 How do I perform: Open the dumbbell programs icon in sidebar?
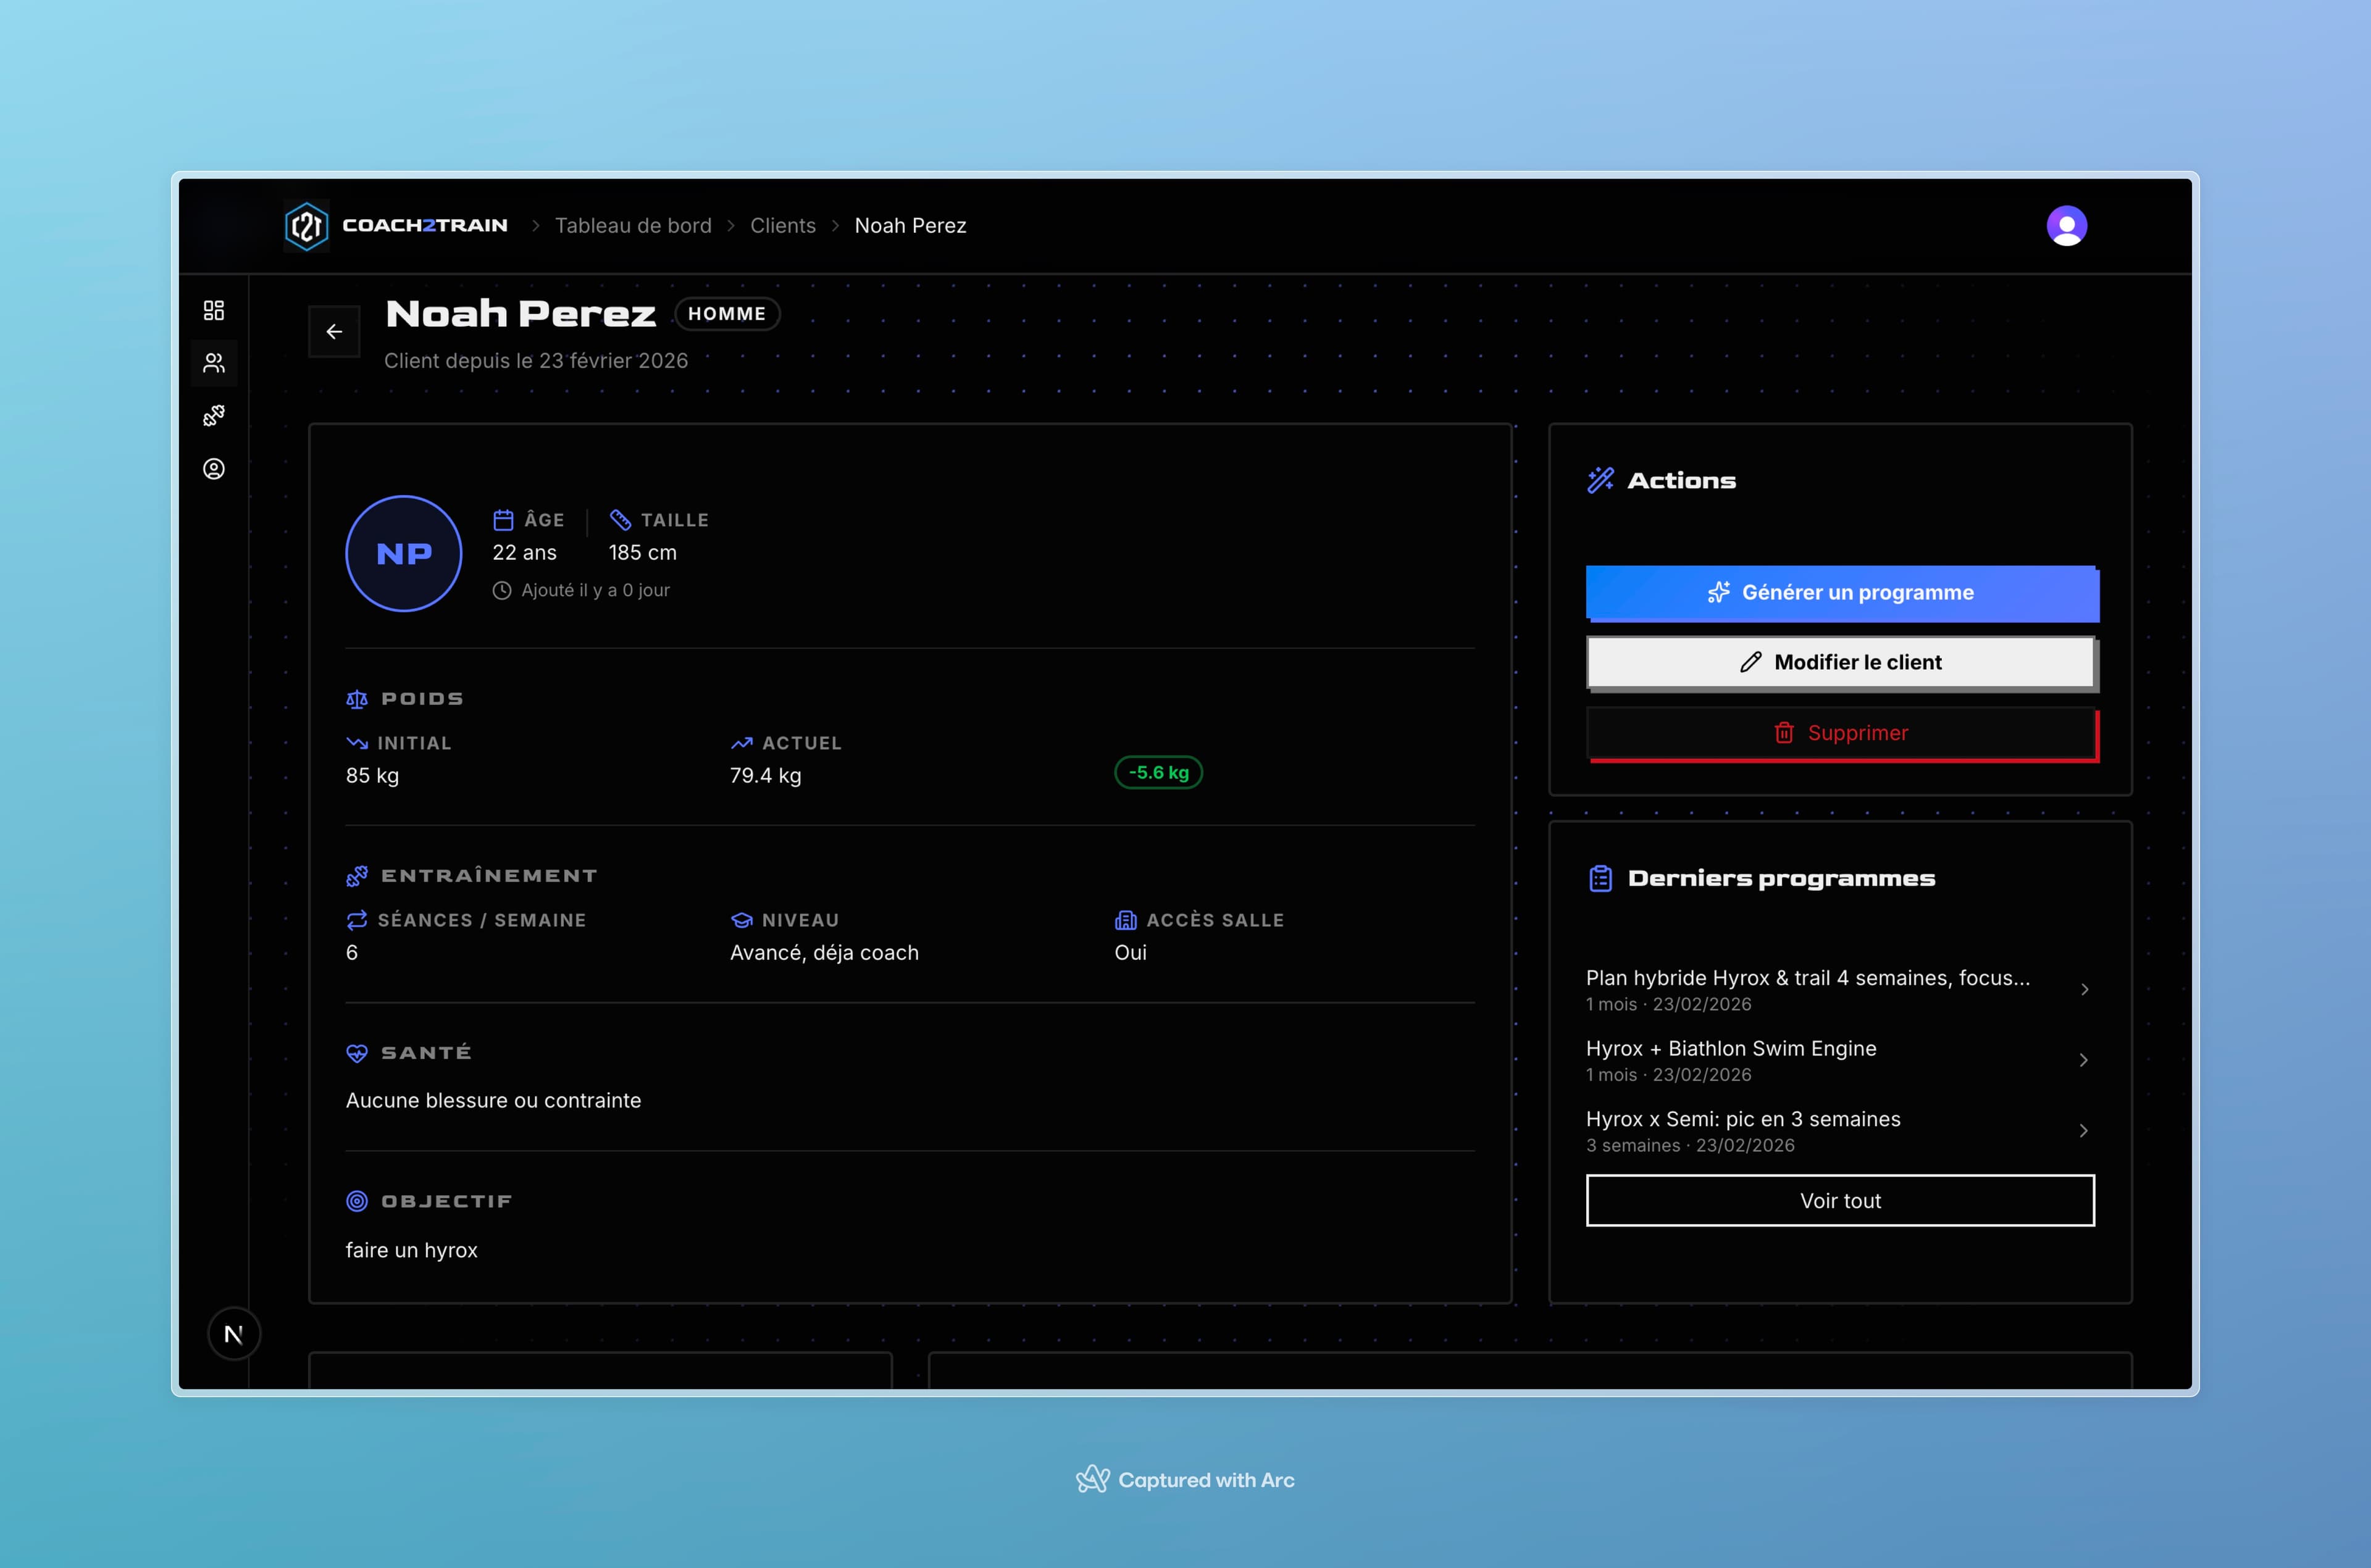[x=214, y=416]
